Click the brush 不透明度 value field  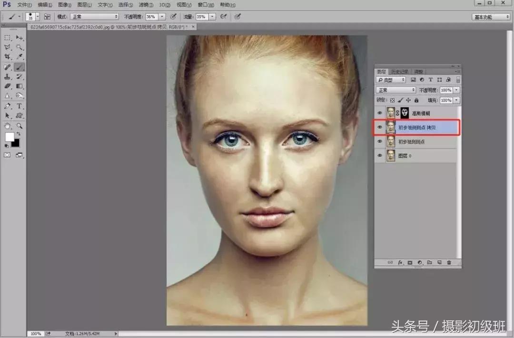[x=151, y=17]
